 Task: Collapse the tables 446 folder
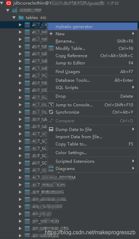tap(14, 18)
